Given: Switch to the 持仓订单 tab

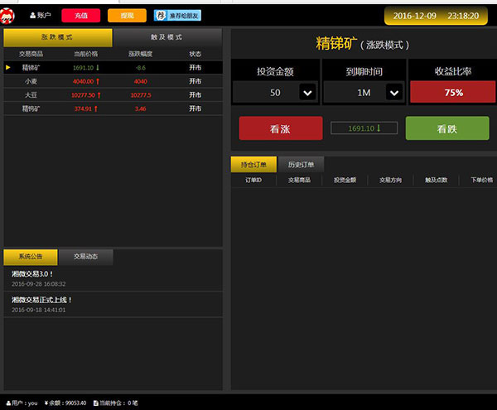Looking at the screenshot, I should (x=253, y=165).
